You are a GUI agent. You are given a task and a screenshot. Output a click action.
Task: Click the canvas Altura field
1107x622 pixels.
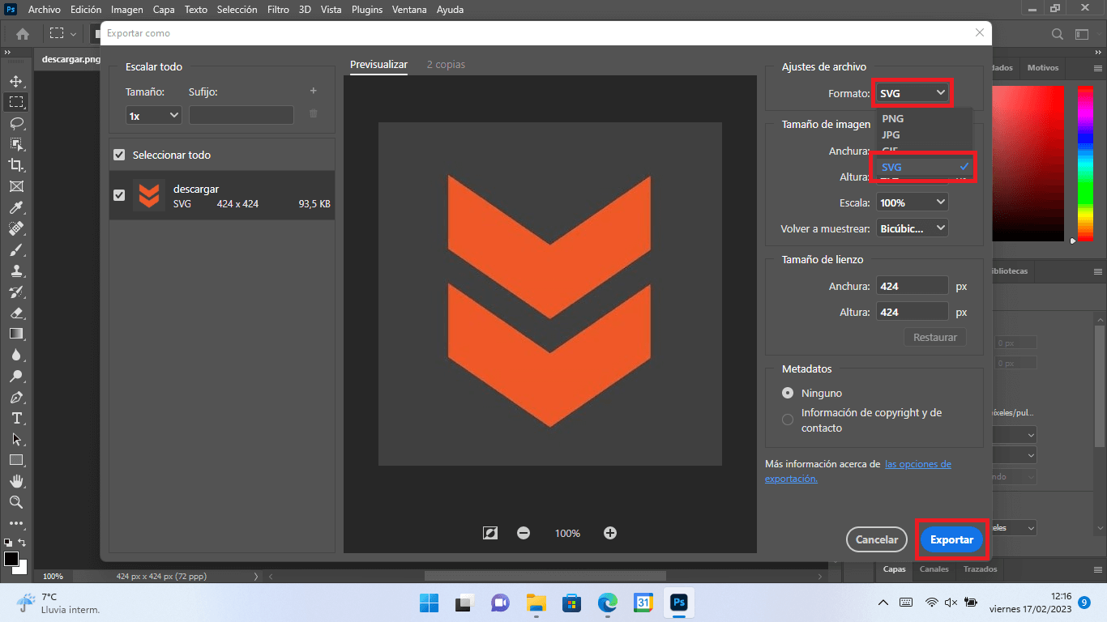coord(912,312)
